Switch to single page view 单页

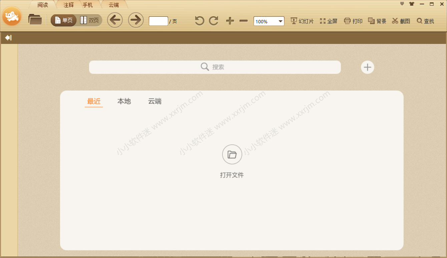click(x=64, y=20)
